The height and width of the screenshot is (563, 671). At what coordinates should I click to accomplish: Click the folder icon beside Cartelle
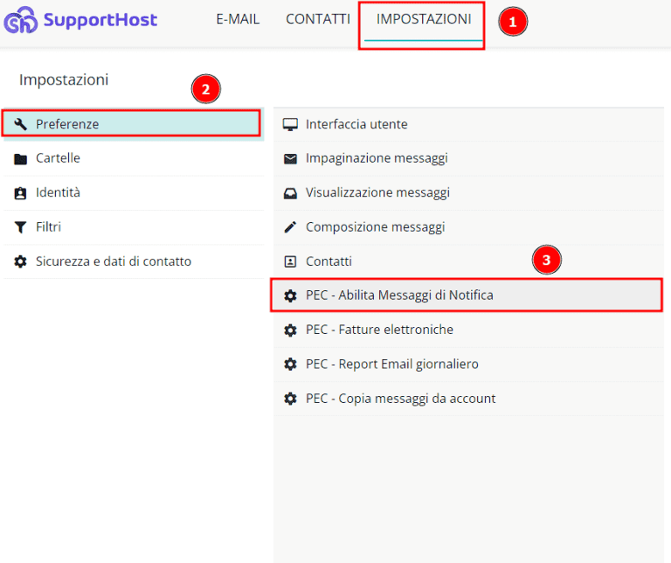[x=21, y=158]
